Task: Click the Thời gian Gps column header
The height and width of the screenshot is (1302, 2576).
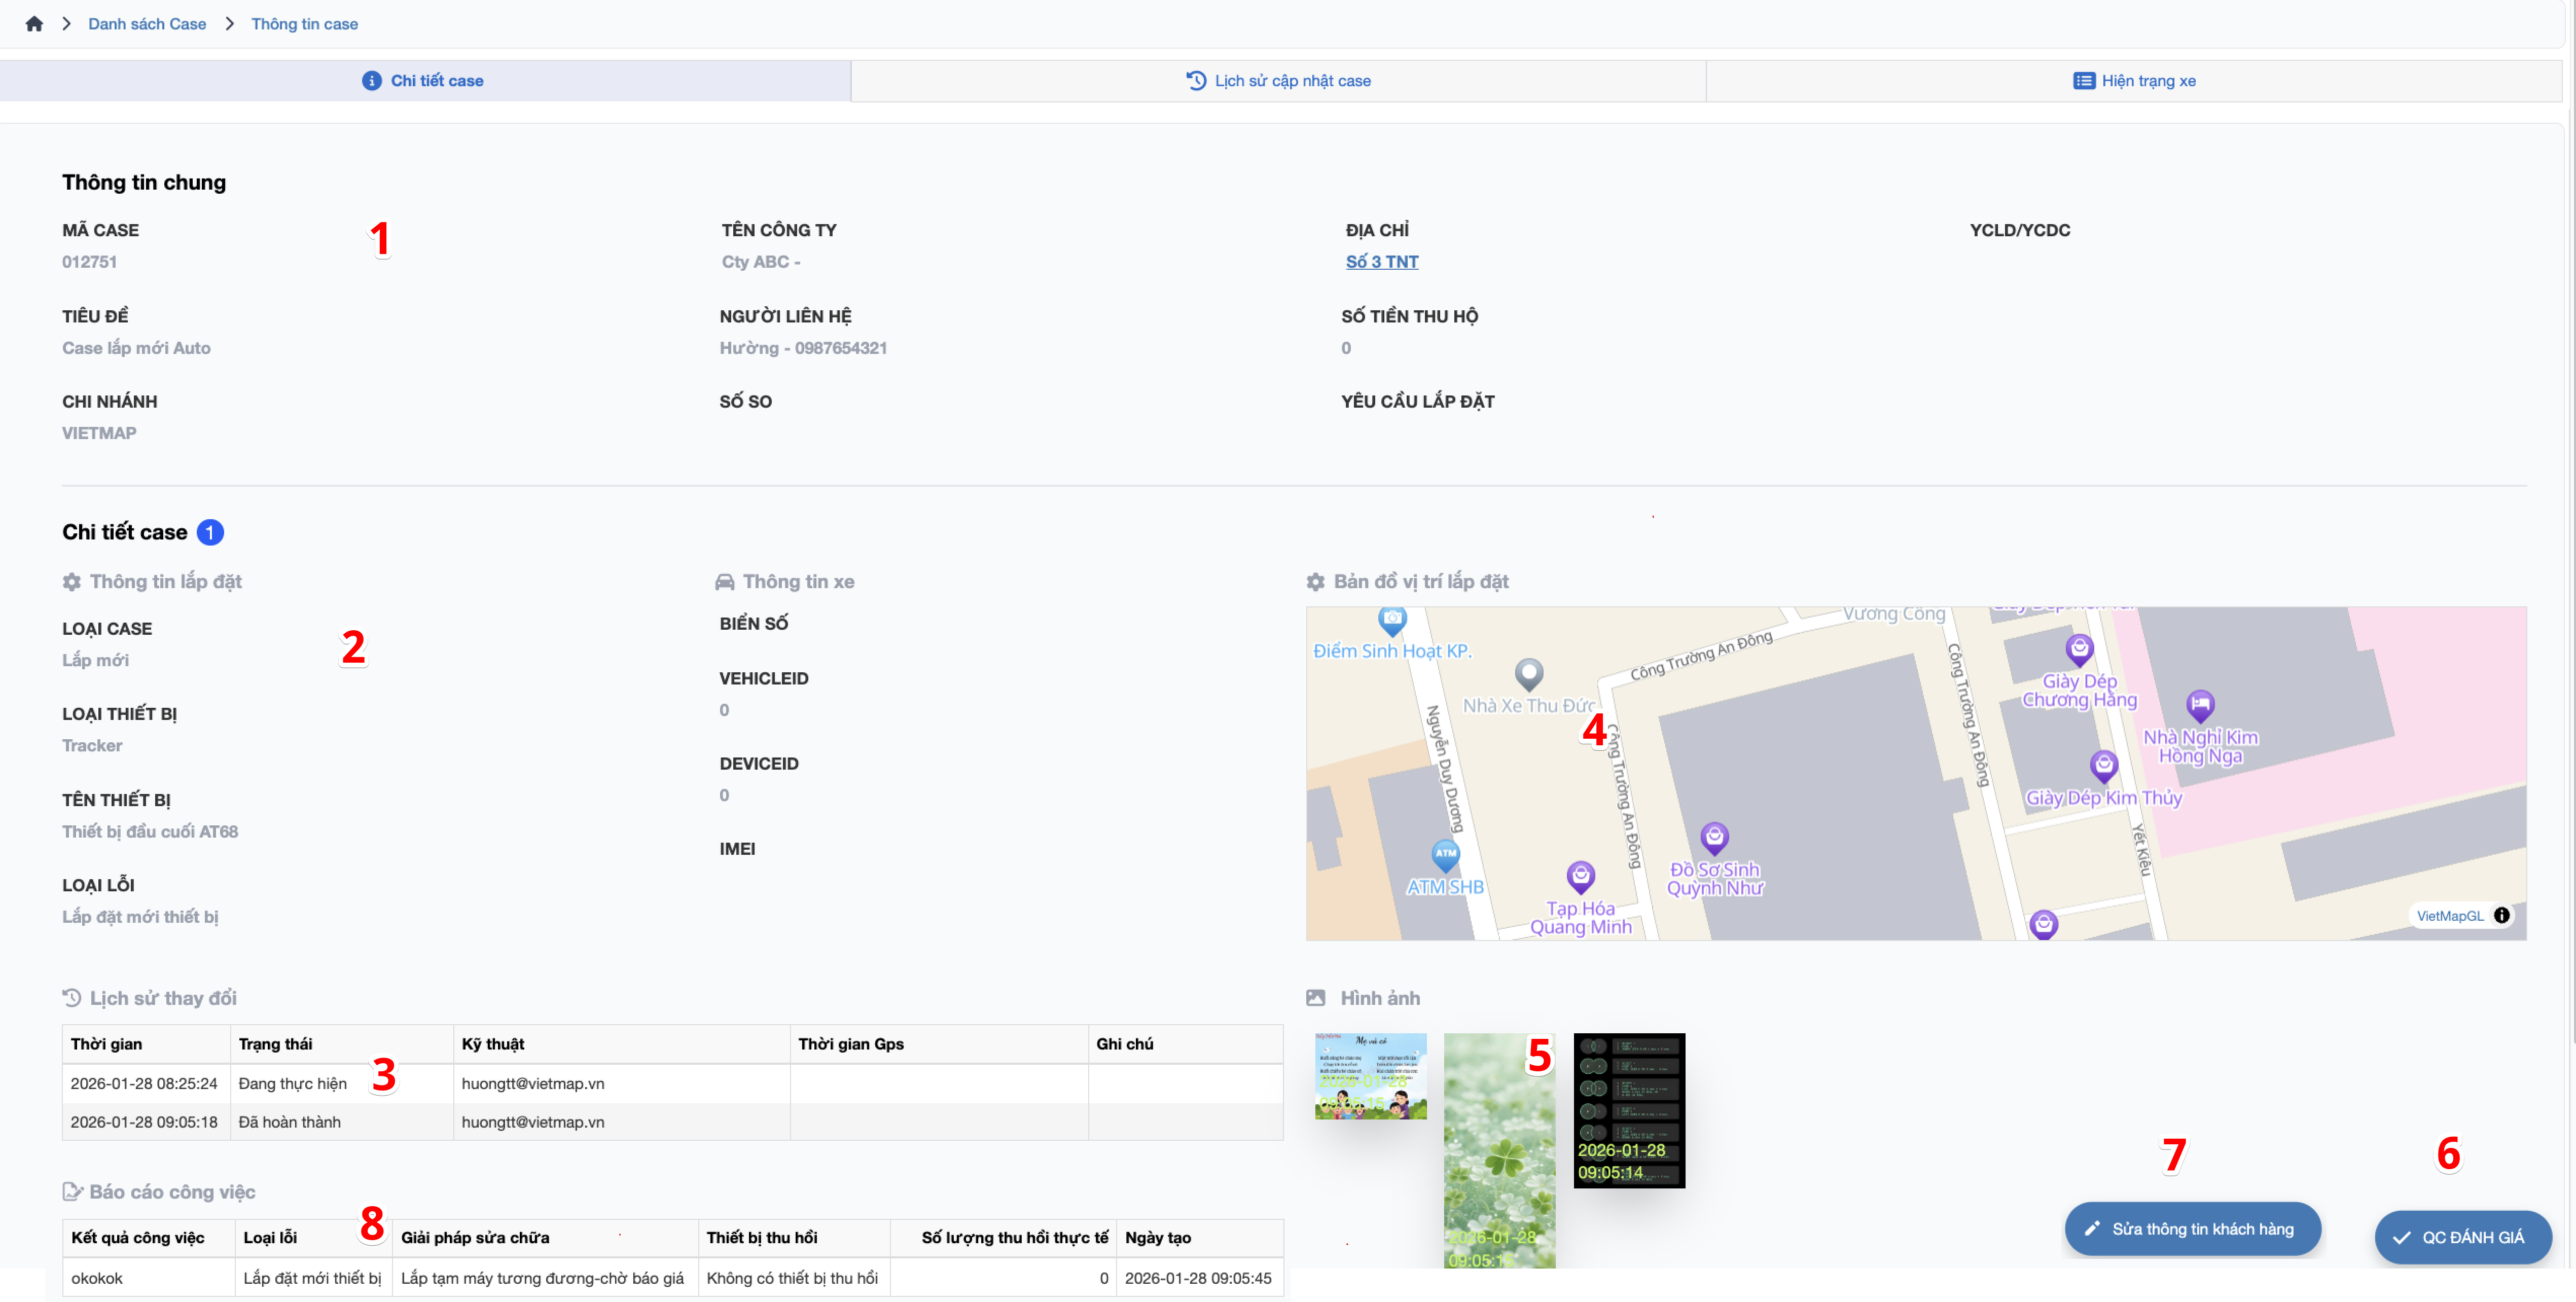Action: tap(939, 1043)
